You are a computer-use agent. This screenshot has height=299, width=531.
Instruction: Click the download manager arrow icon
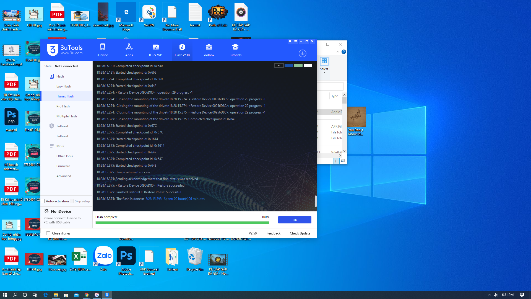click(303, 53)
